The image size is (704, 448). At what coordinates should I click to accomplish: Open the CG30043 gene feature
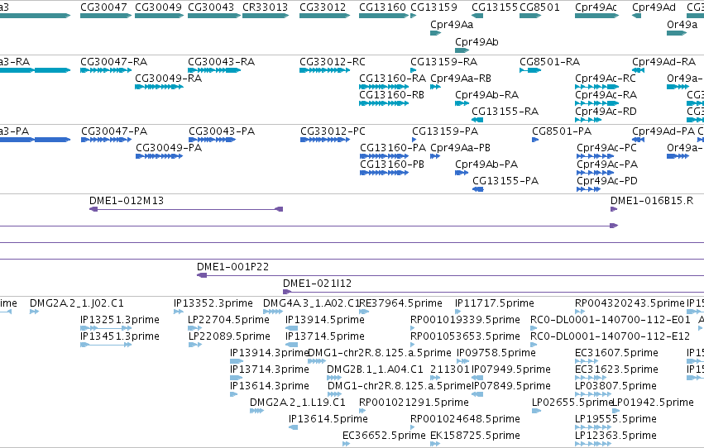pyautogui.click(x=213, y=16)
